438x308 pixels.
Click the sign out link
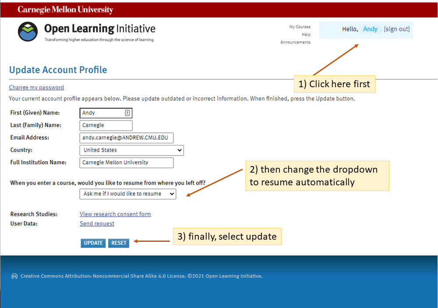(397, 29)
